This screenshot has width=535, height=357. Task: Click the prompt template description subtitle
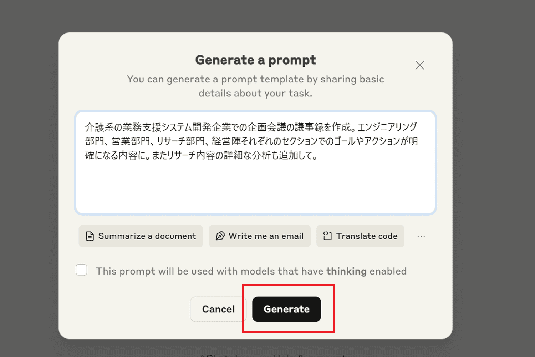(255, 86)
